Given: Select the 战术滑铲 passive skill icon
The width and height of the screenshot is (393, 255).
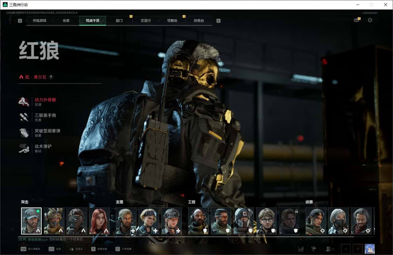Looking at the screenshot, I should (x=24, y=148).
